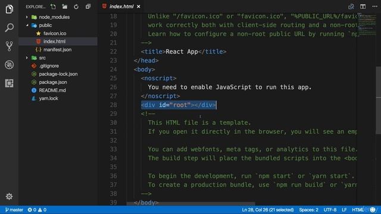Click the feedback smiley in status bar
381x214 pixels.
click(373, 210)
